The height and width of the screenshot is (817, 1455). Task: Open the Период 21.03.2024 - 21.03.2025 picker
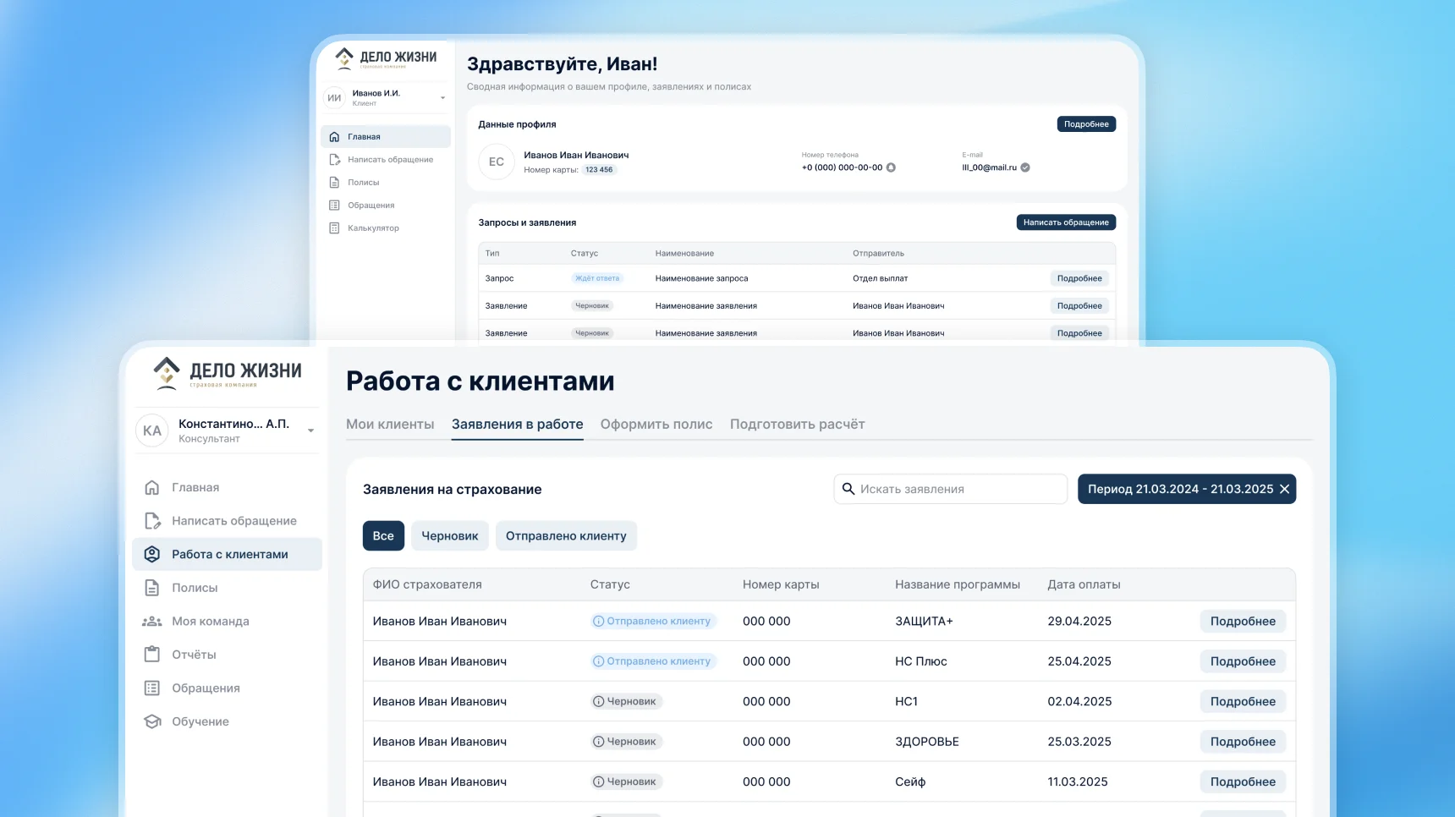(x=1179, y=489)
